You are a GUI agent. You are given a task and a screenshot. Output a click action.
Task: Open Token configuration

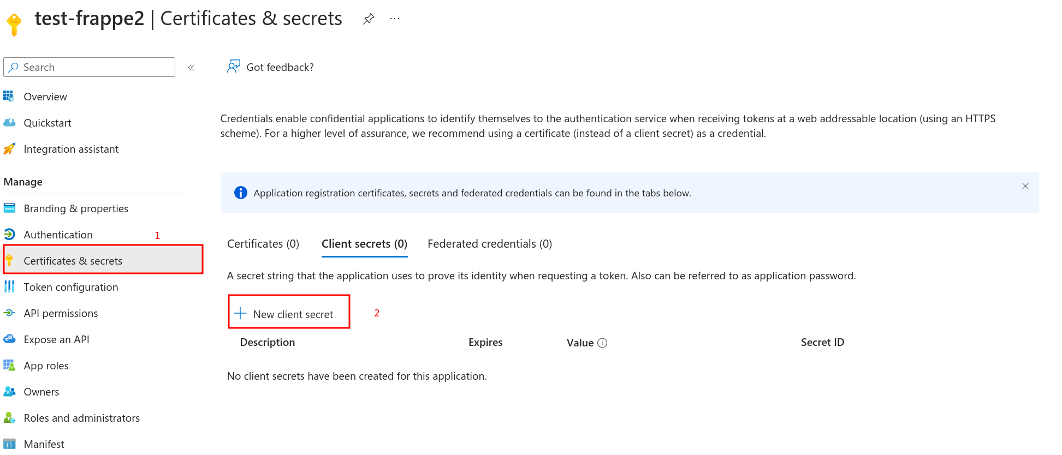point(71,287)
